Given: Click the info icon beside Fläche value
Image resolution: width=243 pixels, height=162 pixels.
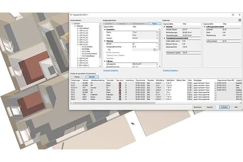Looking at the screenshot, I should [157, 32].
